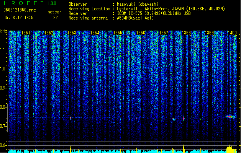Click the date stamp 05.08.12 13:50
The height and width of the screenshot is (153, 241).
click(20, 18)
